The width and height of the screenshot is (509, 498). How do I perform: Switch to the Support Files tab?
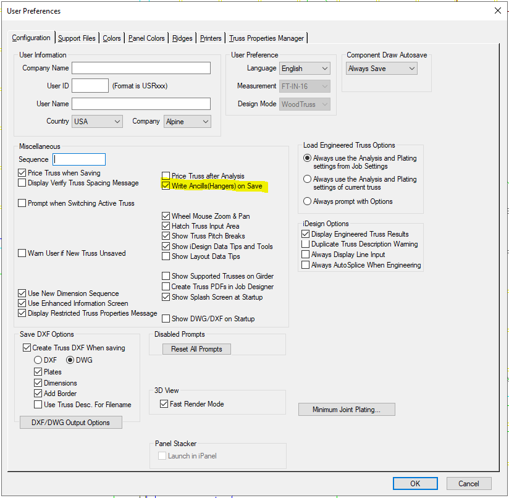click(x=77, y=38)
